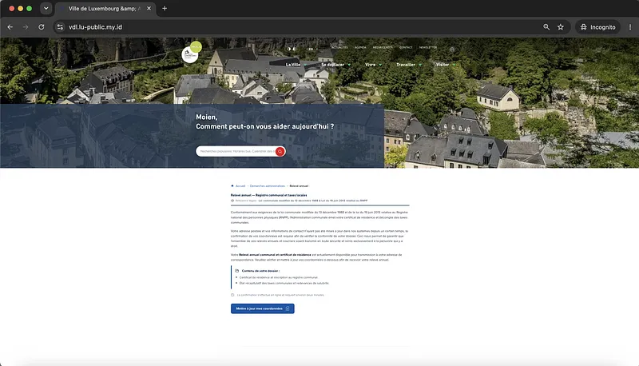Viewport: 639px width, 366px height.
Task: Click the clock icon beside confirmation note
Action: point(232,295)
